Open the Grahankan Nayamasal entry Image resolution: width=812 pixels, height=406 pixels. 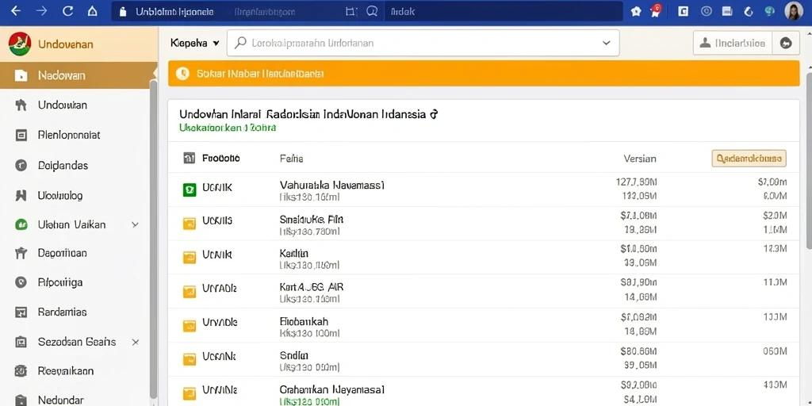coord(332,389)
